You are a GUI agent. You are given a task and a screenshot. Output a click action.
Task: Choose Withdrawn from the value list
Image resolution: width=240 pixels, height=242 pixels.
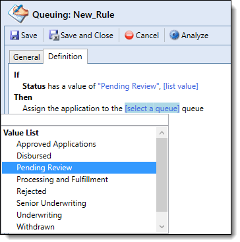(x=79, y=227)
